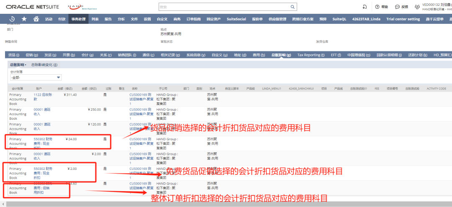Go to Home via house icon

click(x=36, y=19)
